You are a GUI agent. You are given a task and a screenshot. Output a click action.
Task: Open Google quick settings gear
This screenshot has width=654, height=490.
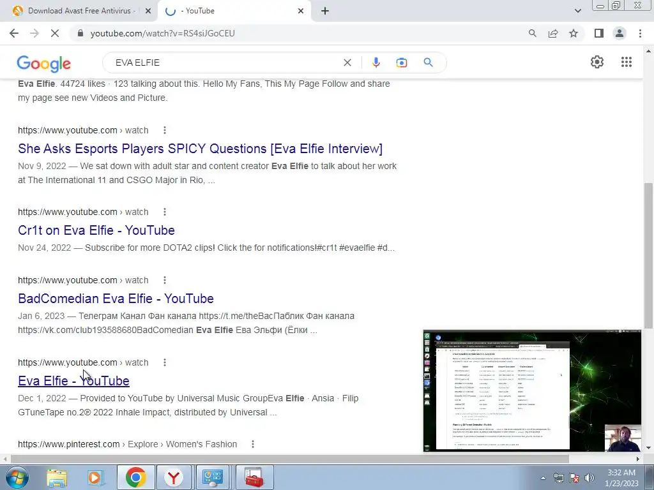pos(597,62)
